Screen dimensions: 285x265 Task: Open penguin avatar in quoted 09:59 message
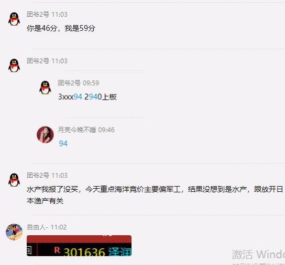pyautogui.click(x=45, y=87)
